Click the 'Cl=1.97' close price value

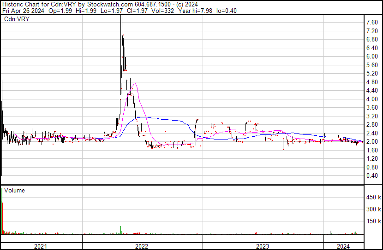[137, 11]
